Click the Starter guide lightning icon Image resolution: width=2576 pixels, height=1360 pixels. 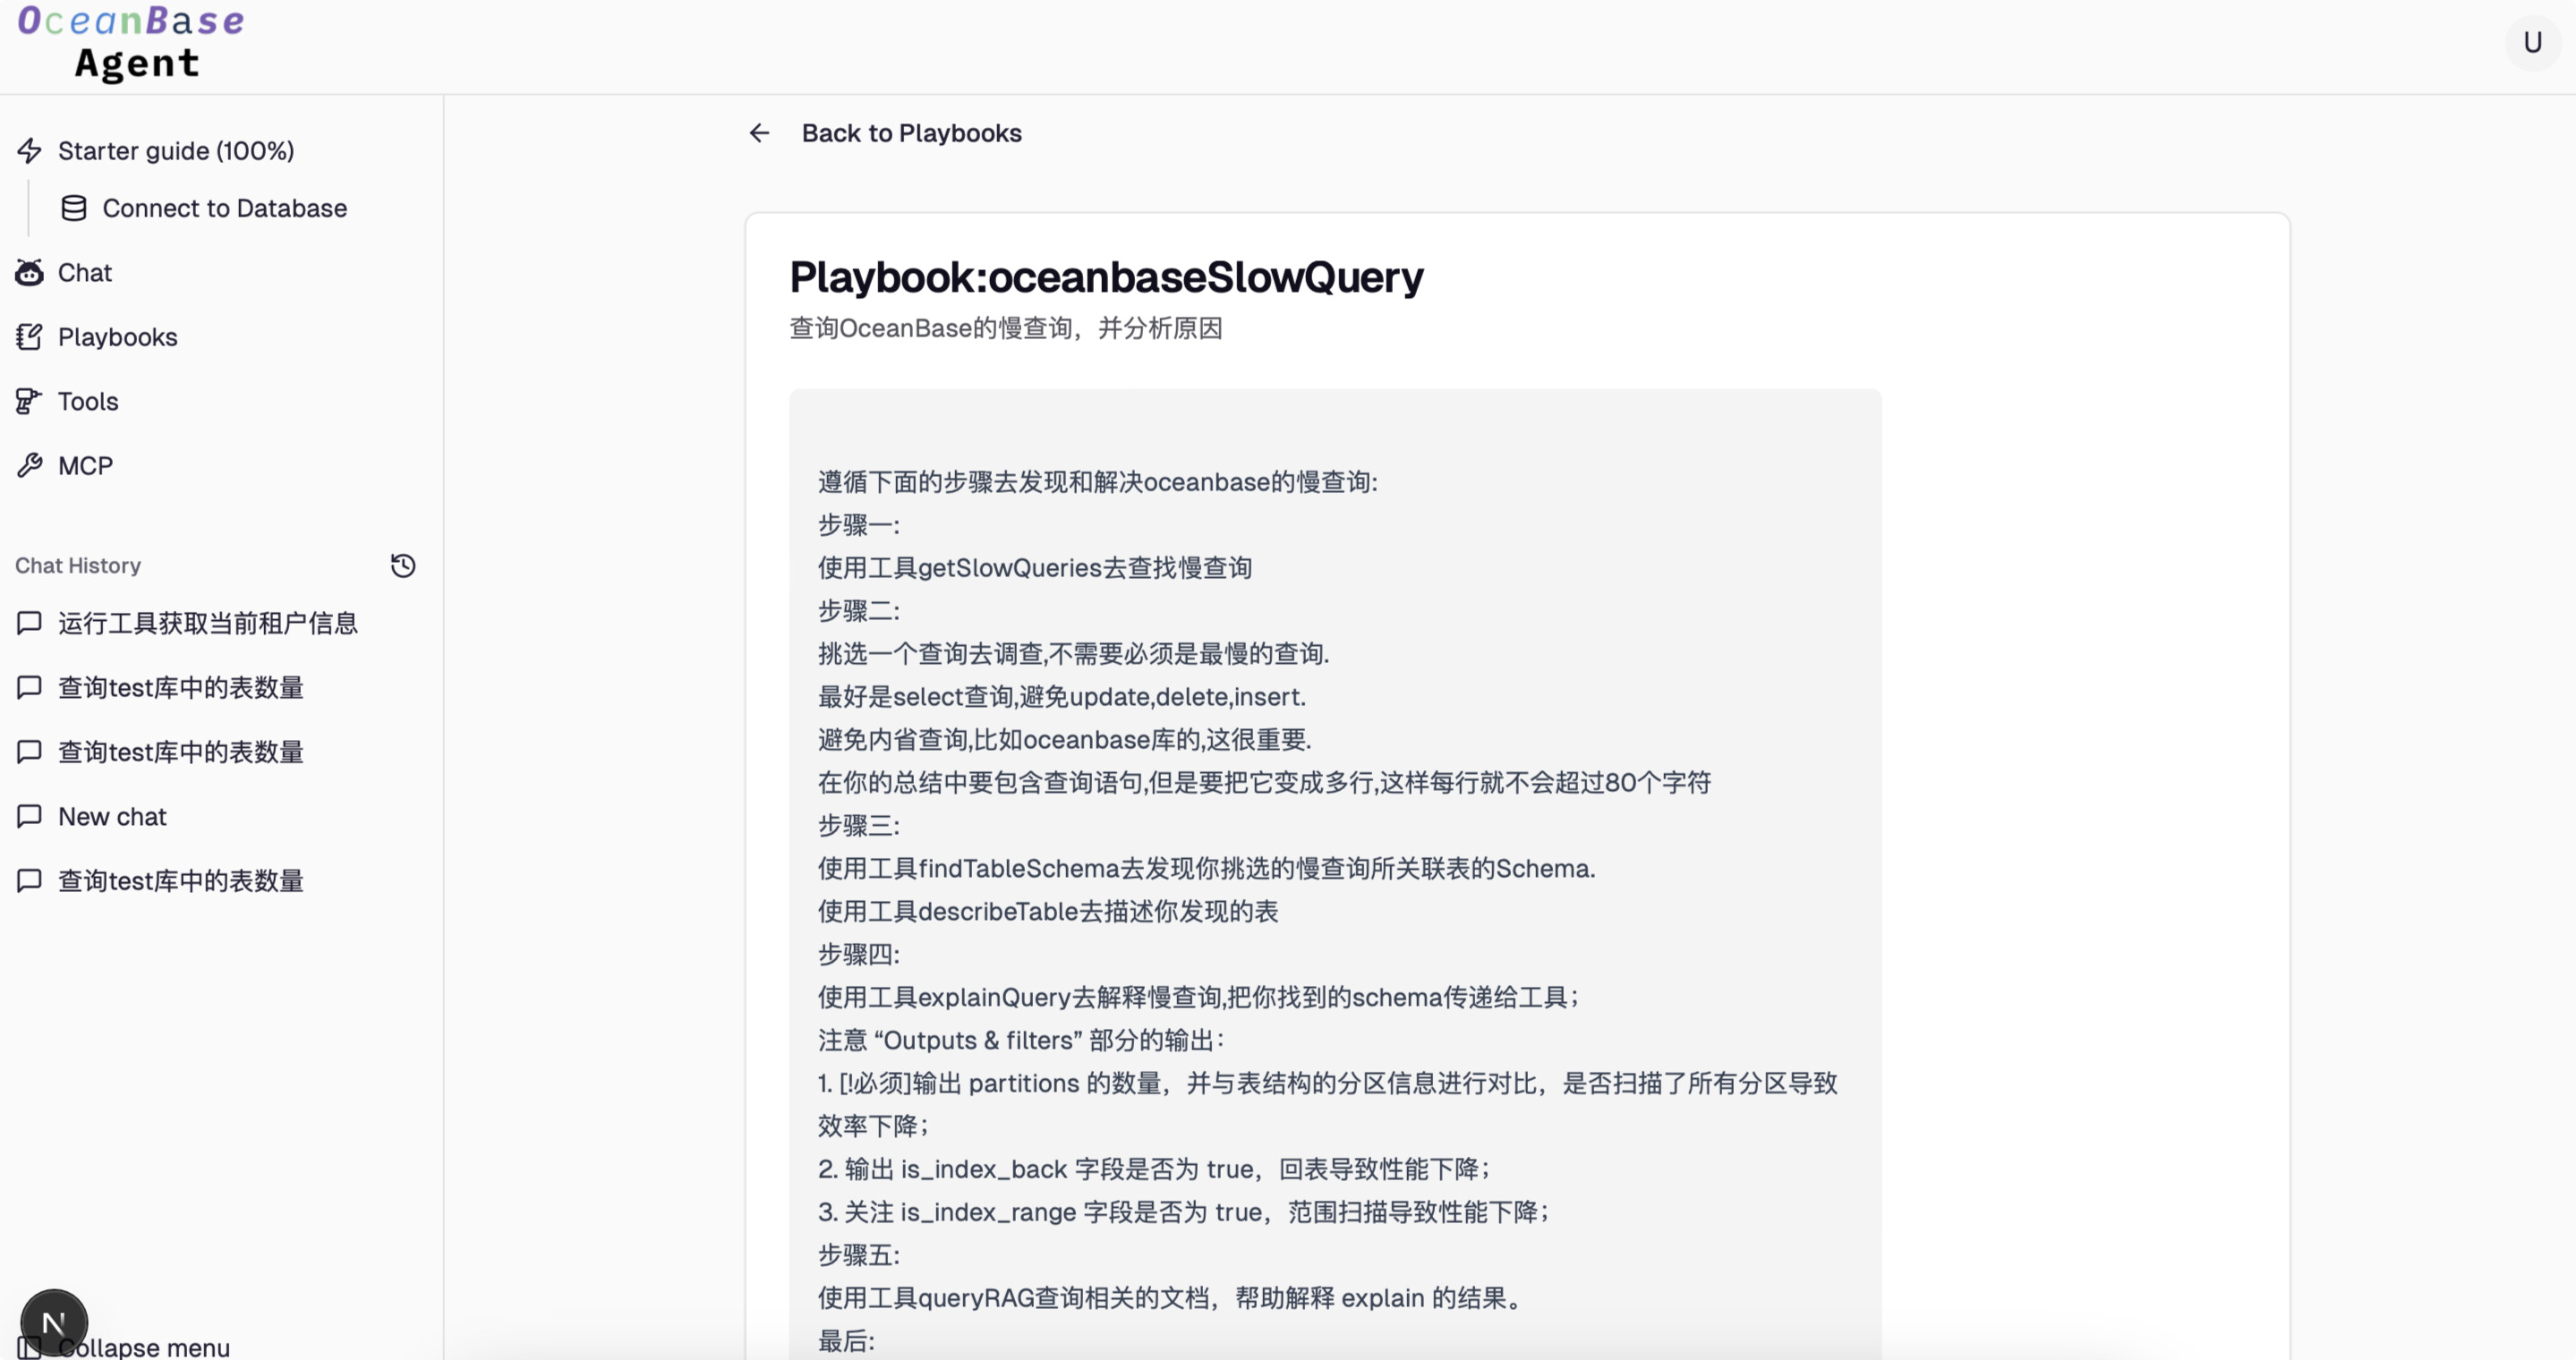(x=29, y=151)
